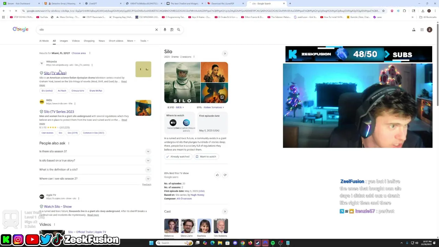Switch to Shopping results tab
The height and width of the screenshot is (247, 439).
coord(89,41)
